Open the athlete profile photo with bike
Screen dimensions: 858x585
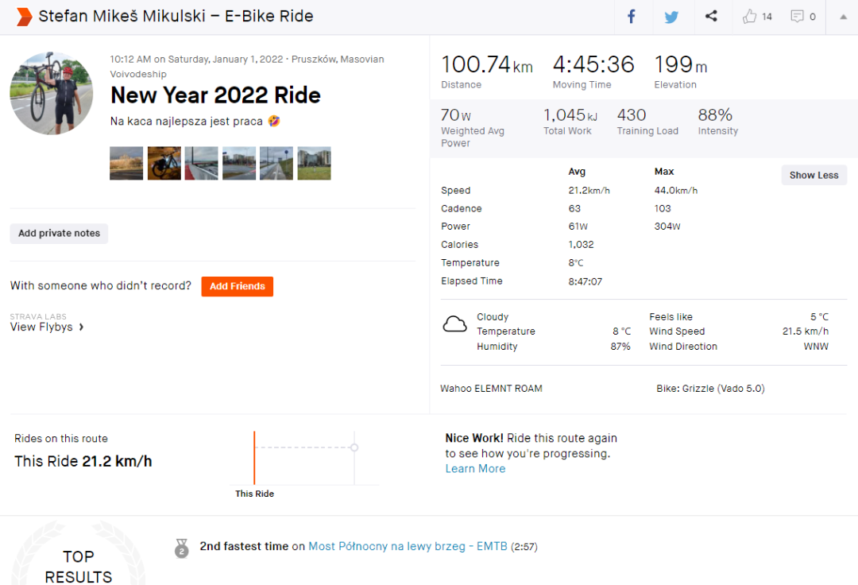click(52, 94)
